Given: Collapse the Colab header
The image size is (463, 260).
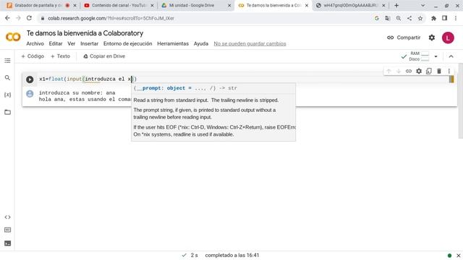Looking at the screenshot, I should 451,56.
